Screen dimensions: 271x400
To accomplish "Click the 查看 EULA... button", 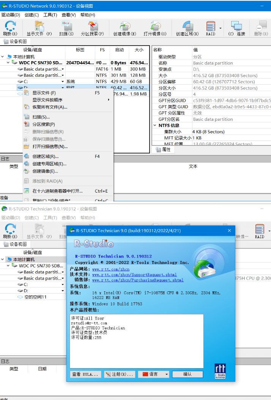I will (86, 374).
